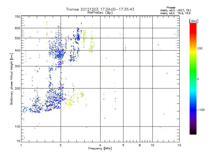Click the colorbar tick label "100"
This screenshot has height=158, width=211.
(200, 48)
